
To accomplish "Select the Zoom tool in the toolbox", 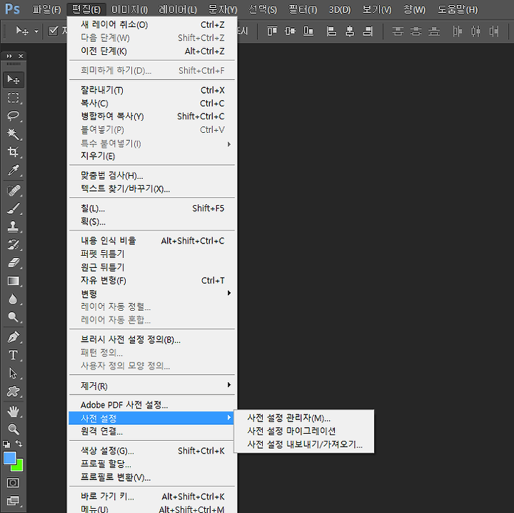I will pos(14,429).
